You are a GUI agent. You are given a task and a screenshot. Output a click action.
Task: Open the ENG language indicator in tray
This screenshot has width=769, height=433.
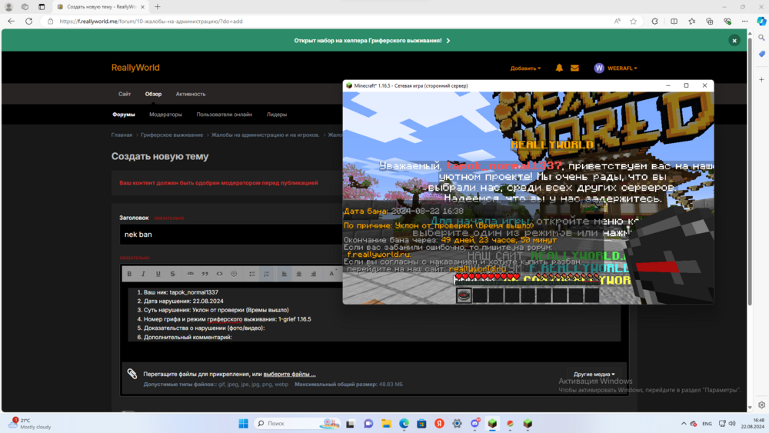click(x=707, y=424)
